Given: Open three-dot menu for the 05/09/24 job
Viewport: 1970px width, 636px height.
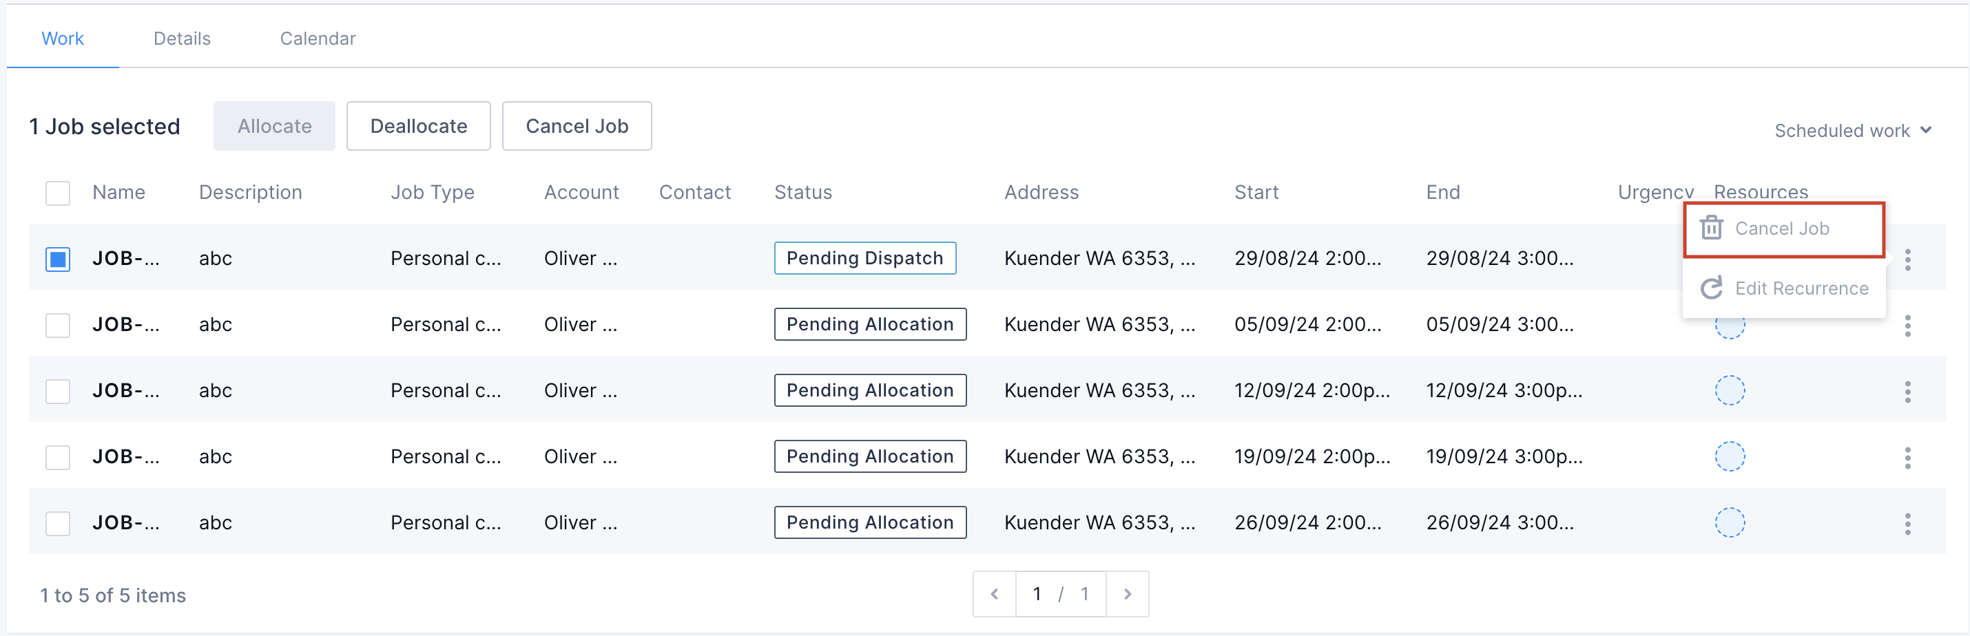Looking at the screenshot, I should pos(1907,325).
